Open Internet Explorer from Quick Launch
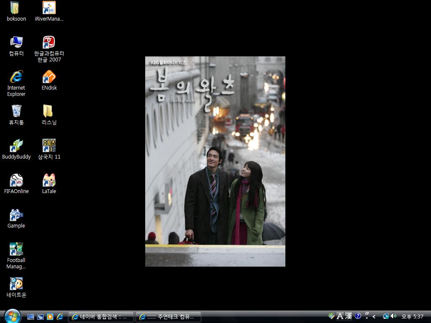The height and width of the screenshot is (323, 431). tap(60, 317)
